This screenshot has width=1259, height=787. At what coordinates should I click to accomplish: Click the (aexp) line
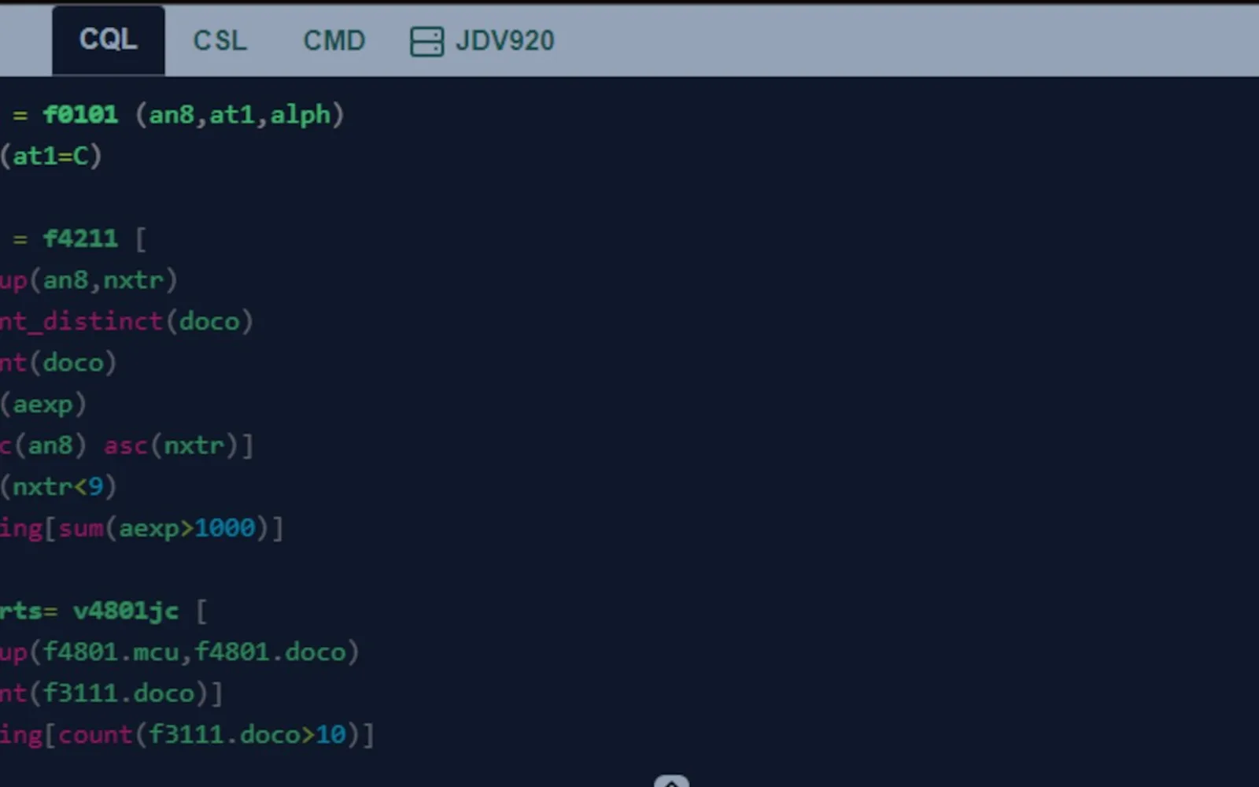point(43,404)
